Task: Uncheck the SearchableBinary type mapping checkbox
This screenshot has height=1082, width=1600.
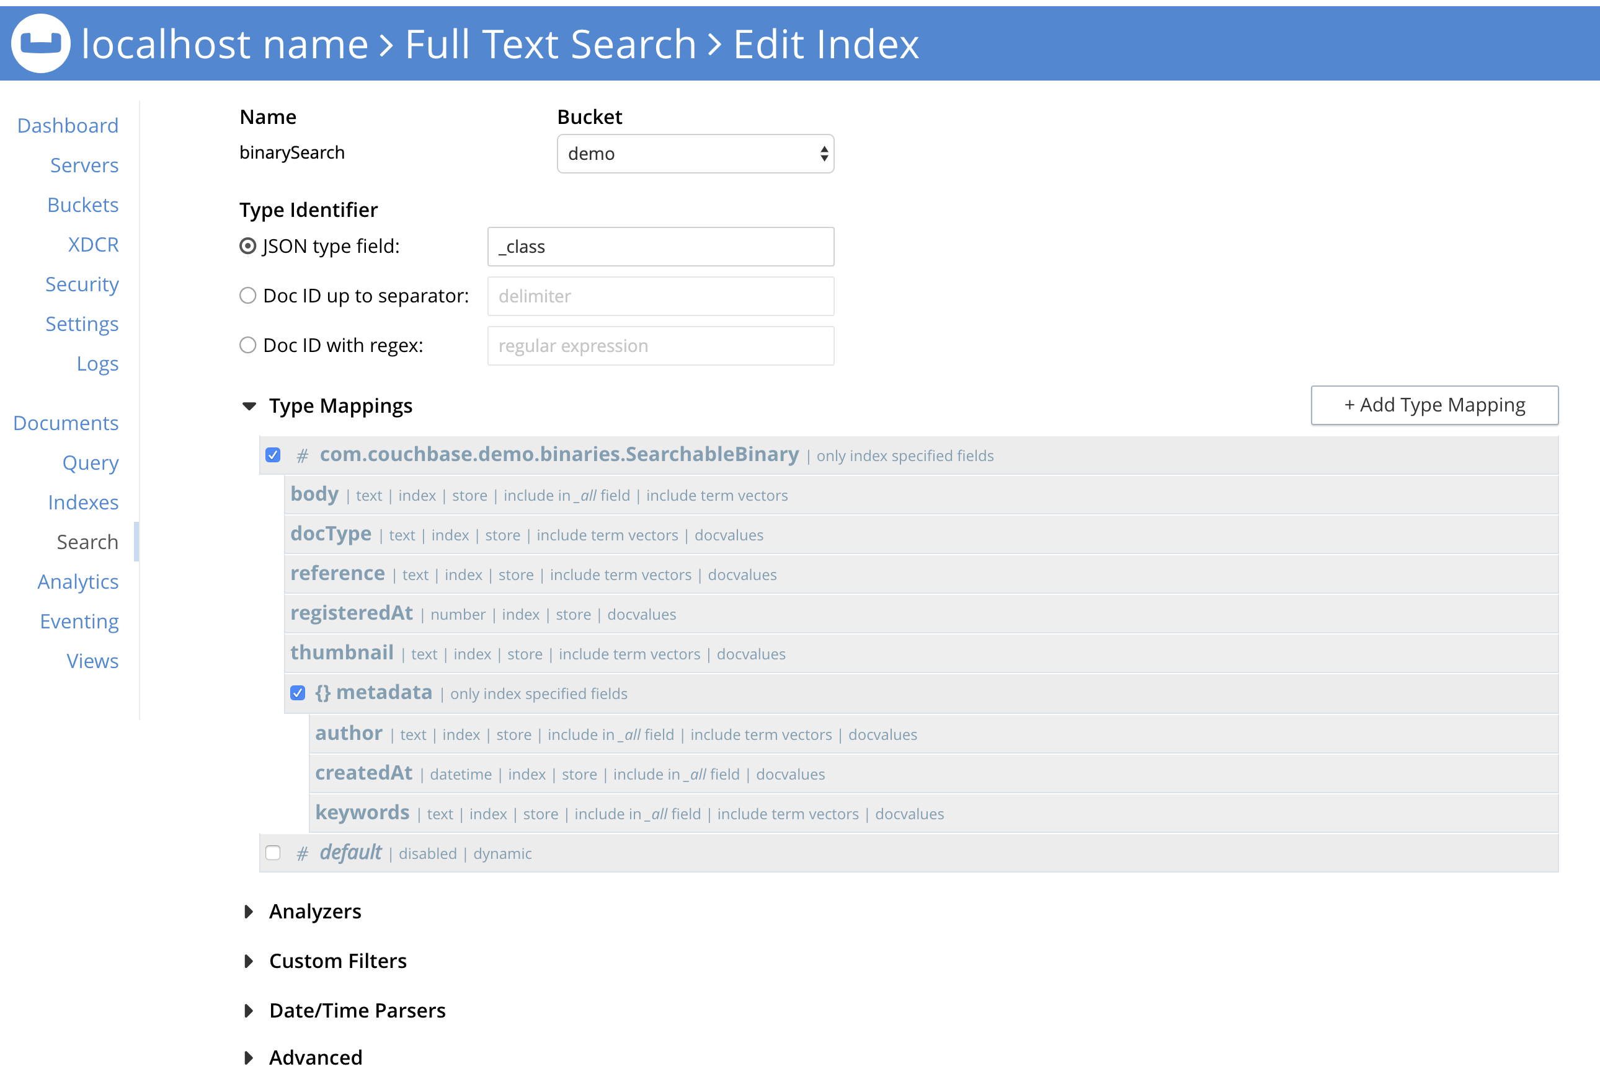Action: [273, 455]
